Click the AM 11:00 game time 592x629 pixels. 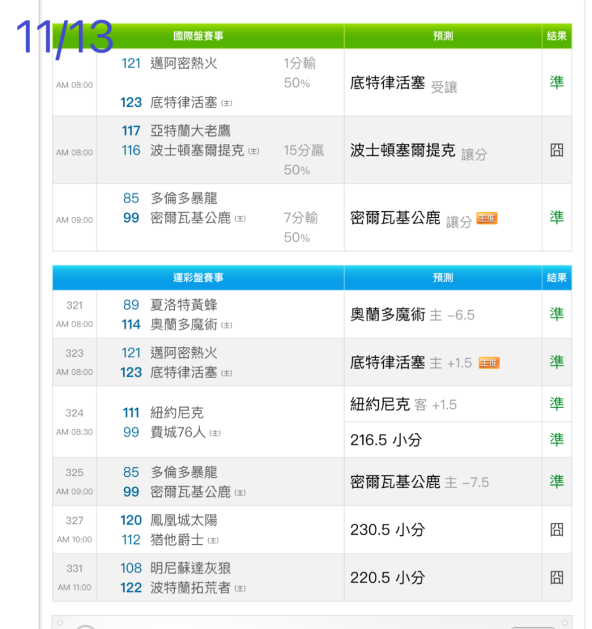click(x=74, y=587)
